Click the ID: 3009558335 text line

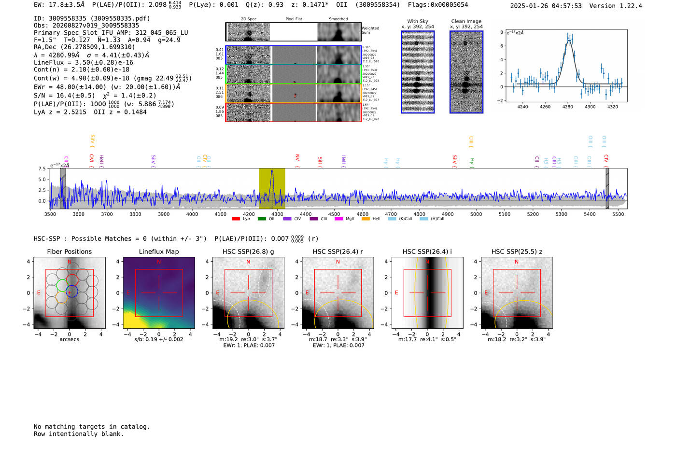92,18
